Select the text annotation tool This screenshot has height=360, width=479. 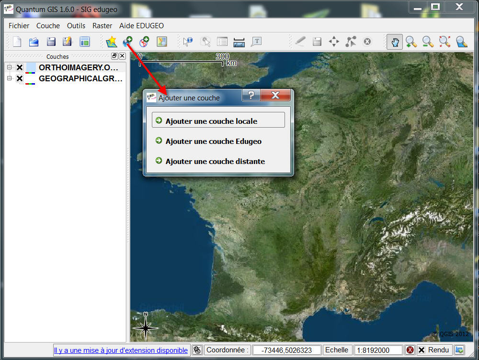pos(256,42)
